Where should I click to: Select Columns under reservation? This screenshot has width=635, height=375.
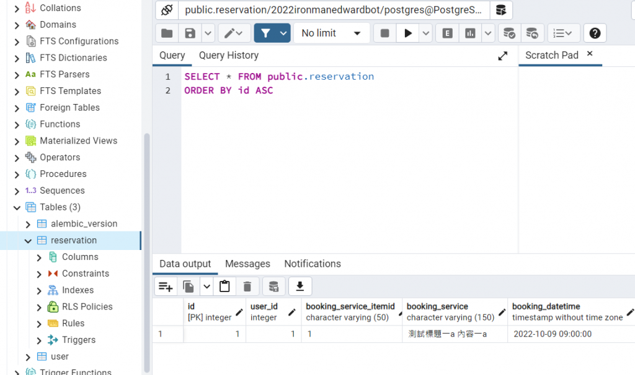[80, 257]
